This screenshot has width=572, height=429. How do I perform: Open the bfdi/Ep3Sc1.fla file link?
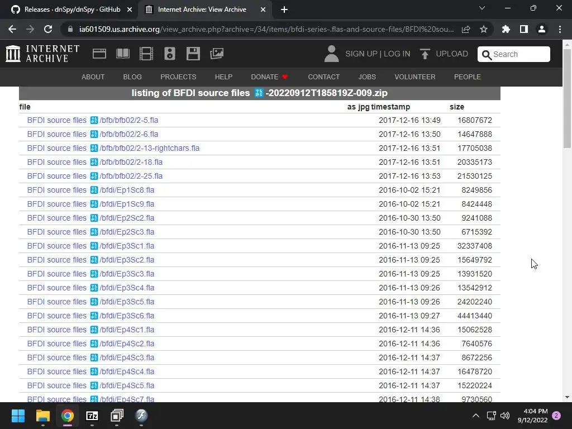pos(91,246)
